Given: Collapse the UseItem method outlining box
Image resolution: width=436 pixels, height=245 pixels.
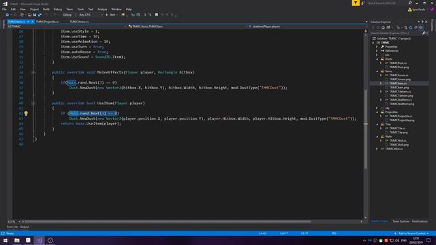Looking at the screenshot, I should 33,103.
